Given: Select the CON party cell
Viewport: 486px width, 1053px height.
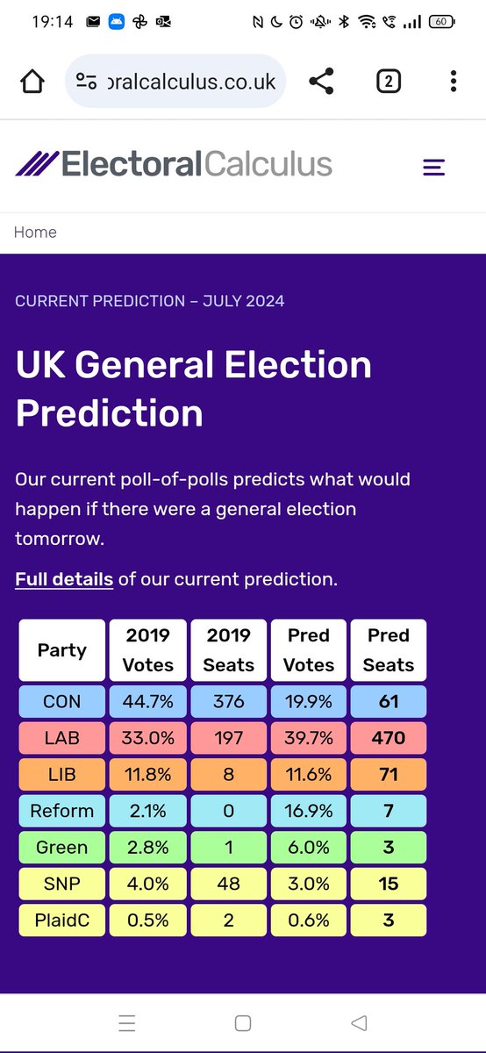Looking at the screenshot, I should pos(61,702).
